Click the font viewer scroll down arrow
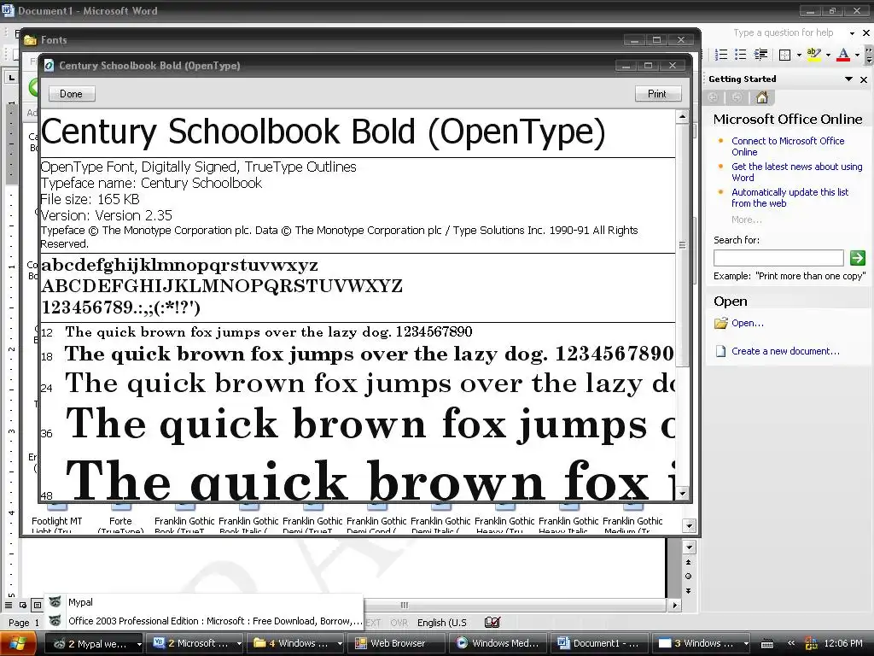 (682, 493)
